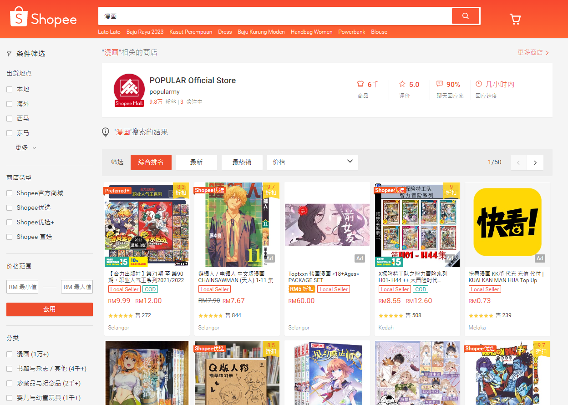Select Baju Raya 2023 from trending searches
This screenshot has width=568, height=405.
coord(145,32)
